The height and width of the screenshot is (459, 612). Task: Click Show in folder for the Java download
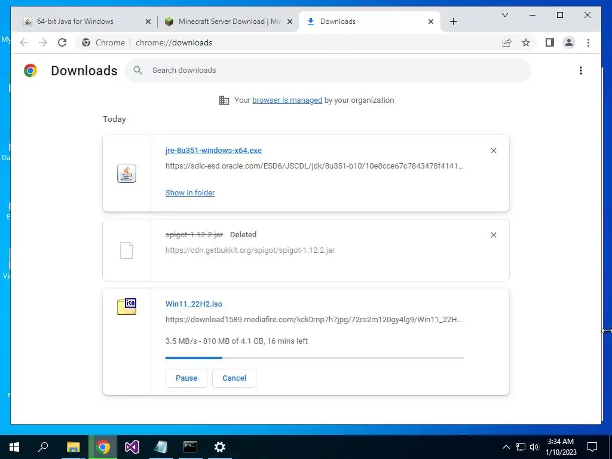pyautogui.click(x=190, y=193)
